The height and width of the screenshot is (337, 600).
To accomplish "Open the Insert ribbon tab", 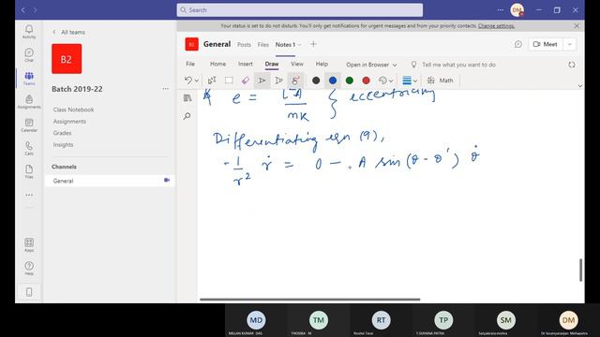I will click(246, 64).
